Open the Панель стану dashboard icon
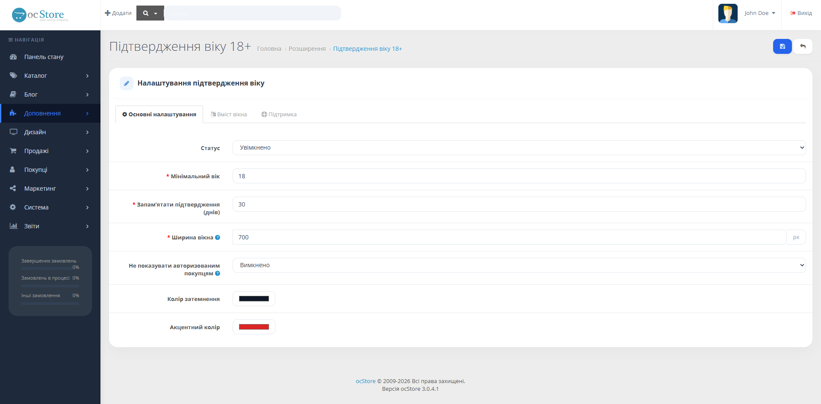 click(x=13, y=57)
